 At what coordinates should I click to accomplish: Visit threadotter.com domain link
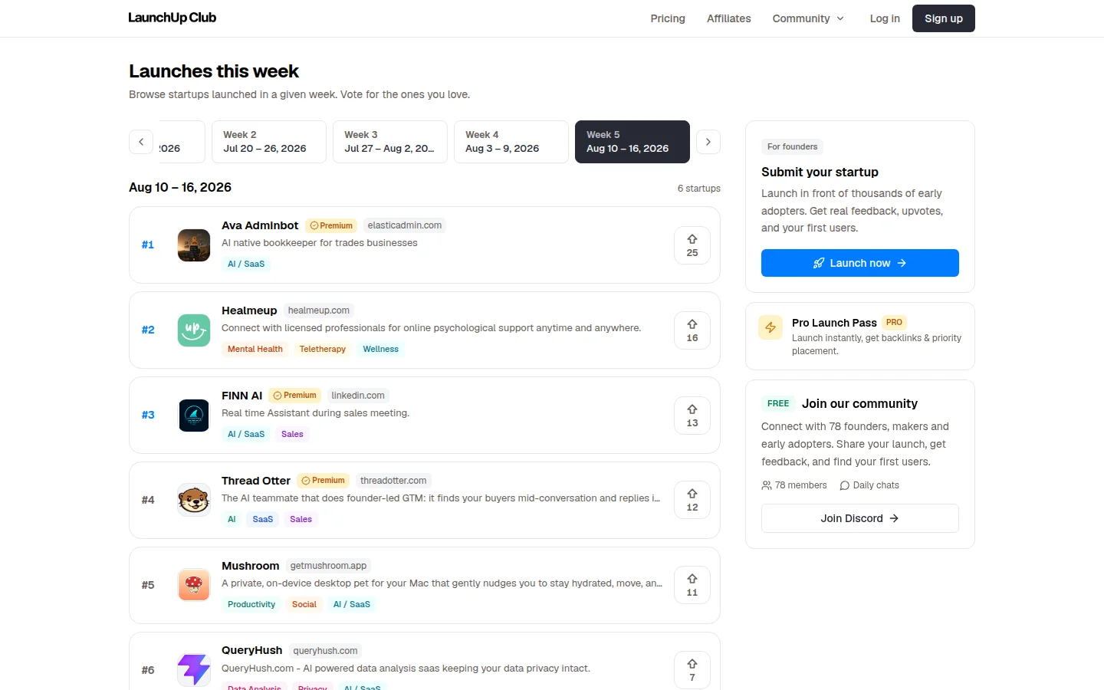click(x=393, y=481)
